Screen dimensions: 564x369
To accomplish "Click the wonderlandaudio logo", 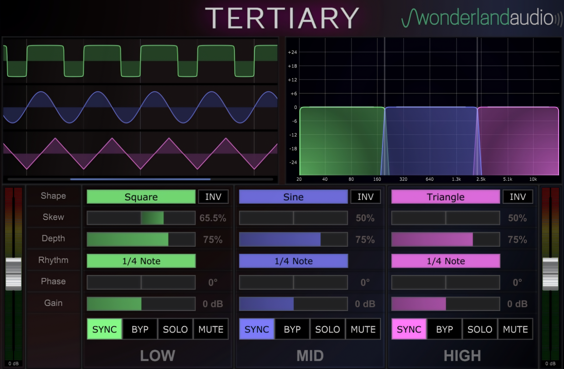I will [482, 18].
